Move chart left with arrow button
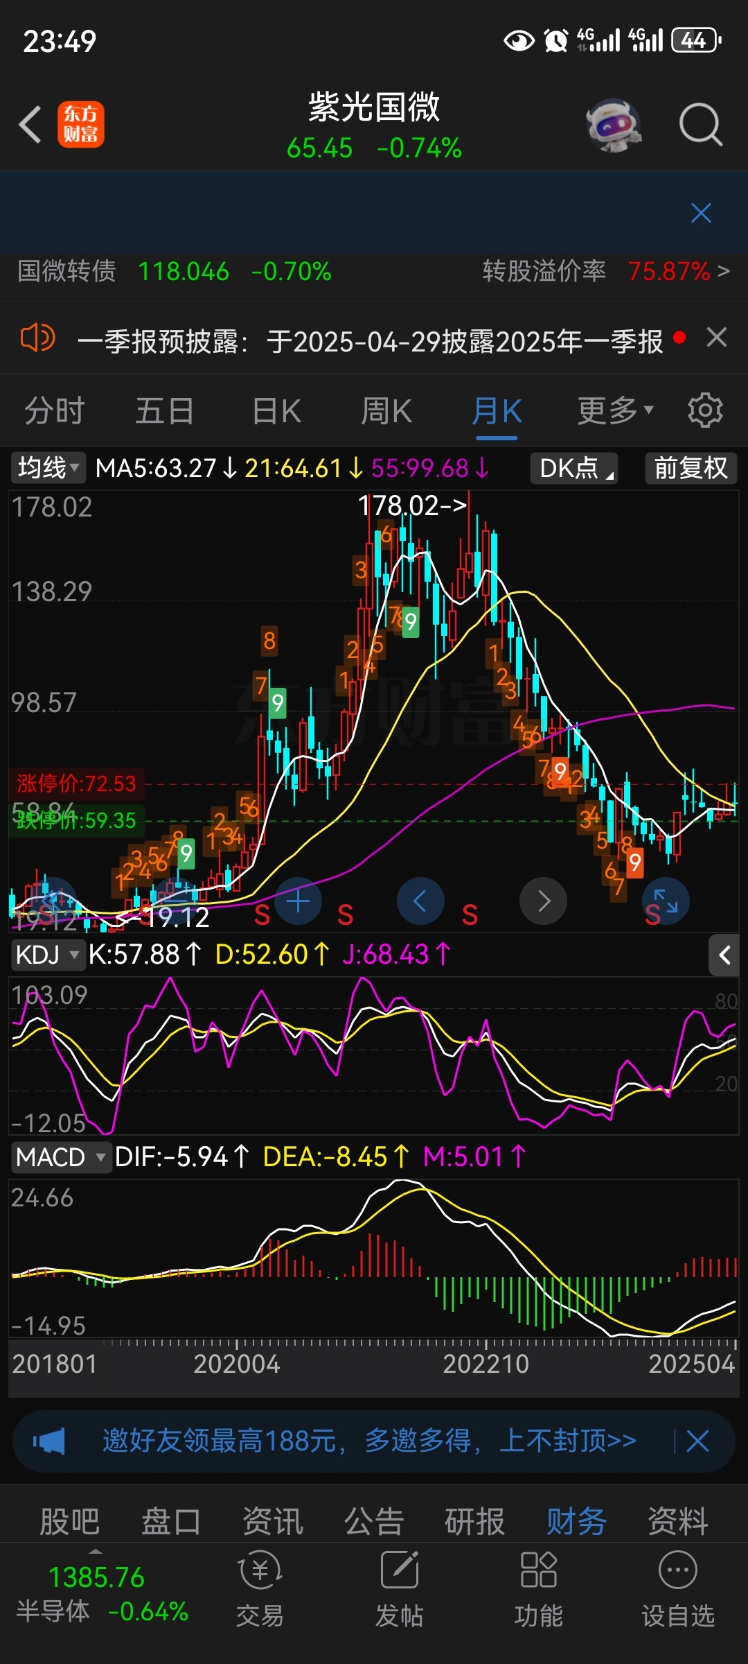Viewport: 748px width, 1664px height. point(420,901)
